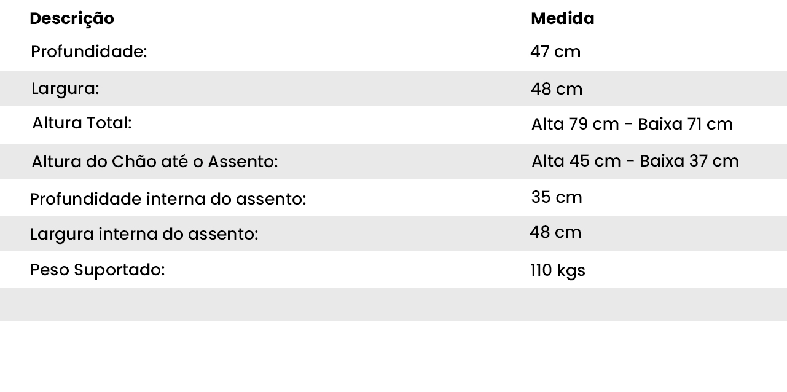Viewport: 787px width, 392px height.
Task: Click the 35 cm measurement value
Action: (557, 198)
